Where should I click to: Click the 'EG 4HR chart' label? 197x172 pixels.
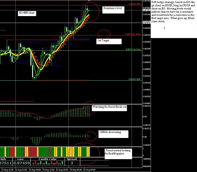[x=27, y=13]
